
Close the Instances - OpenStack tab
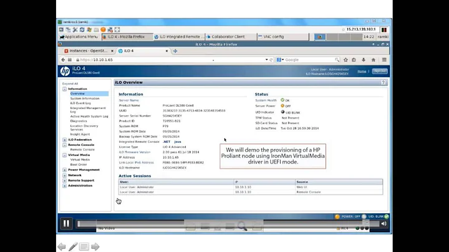click(112, 51)
